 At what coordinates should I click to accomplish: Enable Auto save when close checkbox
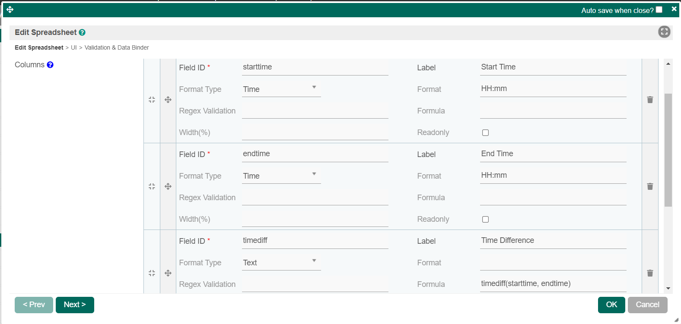pos(659,9)
